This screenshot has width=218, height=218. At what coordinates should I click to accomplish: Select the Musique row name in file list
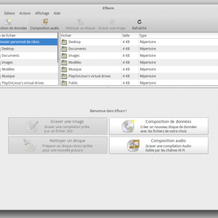[75, 69]
